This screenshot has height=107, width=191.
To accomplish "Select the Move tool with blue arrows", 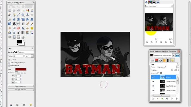I will coord(14,19).
